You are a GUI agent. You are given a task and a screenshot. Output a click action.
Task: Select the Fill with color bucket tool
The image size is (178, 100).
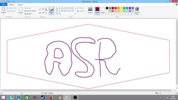point(43,9)
